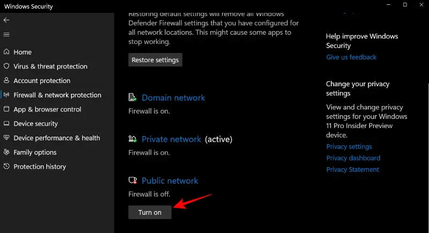This screenshot has width=429, height=233.
Task: Click the Restore settings button
Action: tap(155, 60)
